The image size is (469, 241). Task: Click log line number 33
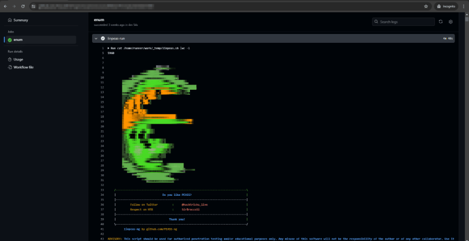tap(102, 190)
